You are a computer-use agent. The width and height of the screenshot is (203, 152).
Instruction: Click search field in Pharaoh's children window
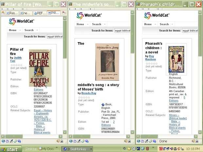190,31
